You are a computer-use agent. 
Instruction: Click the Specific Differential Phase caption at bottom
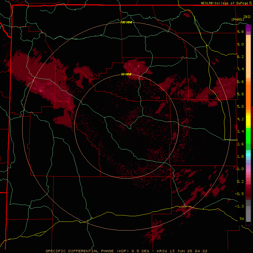click(x=126, y=251)
